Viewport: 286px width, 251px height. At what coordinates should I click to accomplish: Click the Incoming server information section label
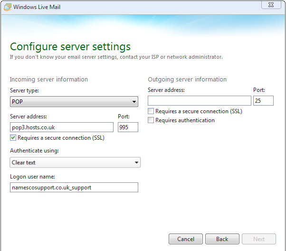(49, 79)
